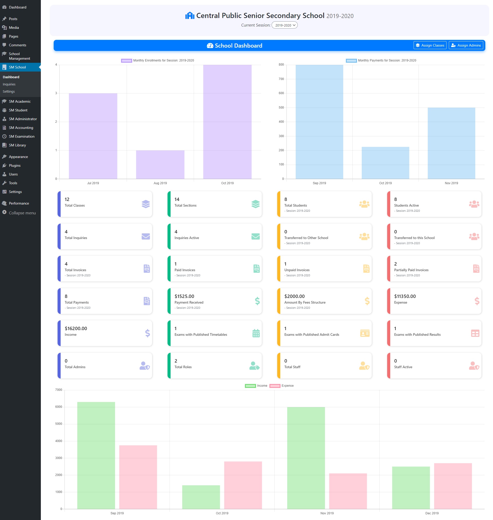Screen dimensions: 493x520
Task: Click the Assign Classes button
Action: 430,45
